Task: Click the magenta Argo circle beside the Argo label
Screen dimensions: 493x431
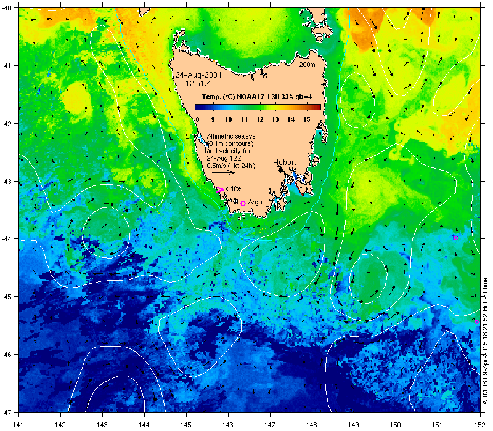Action: pyautogui.click(x=243, y=204)
